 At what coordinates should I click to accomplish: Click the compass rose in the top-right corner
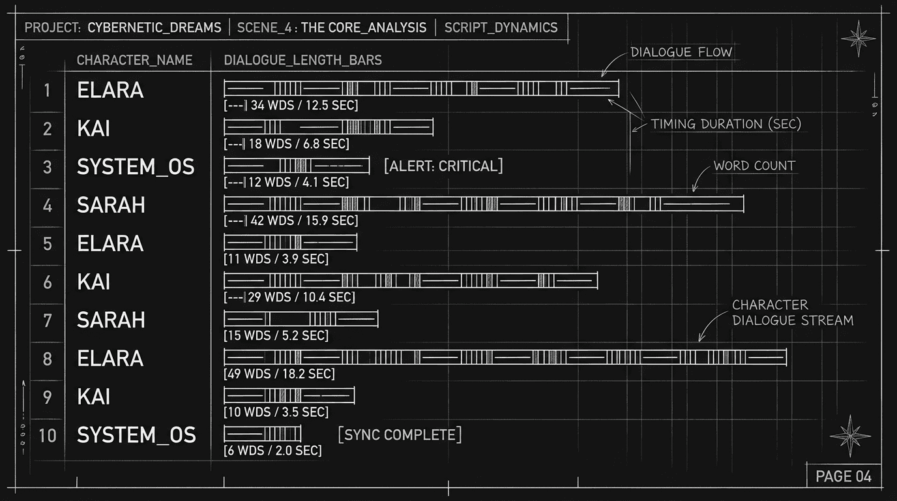(x=859, y=37)
